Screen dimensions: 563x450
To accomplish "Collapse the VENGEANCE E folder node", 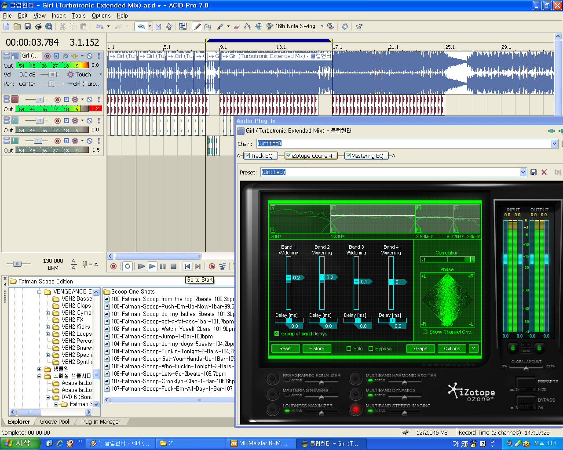I will 39,291.
